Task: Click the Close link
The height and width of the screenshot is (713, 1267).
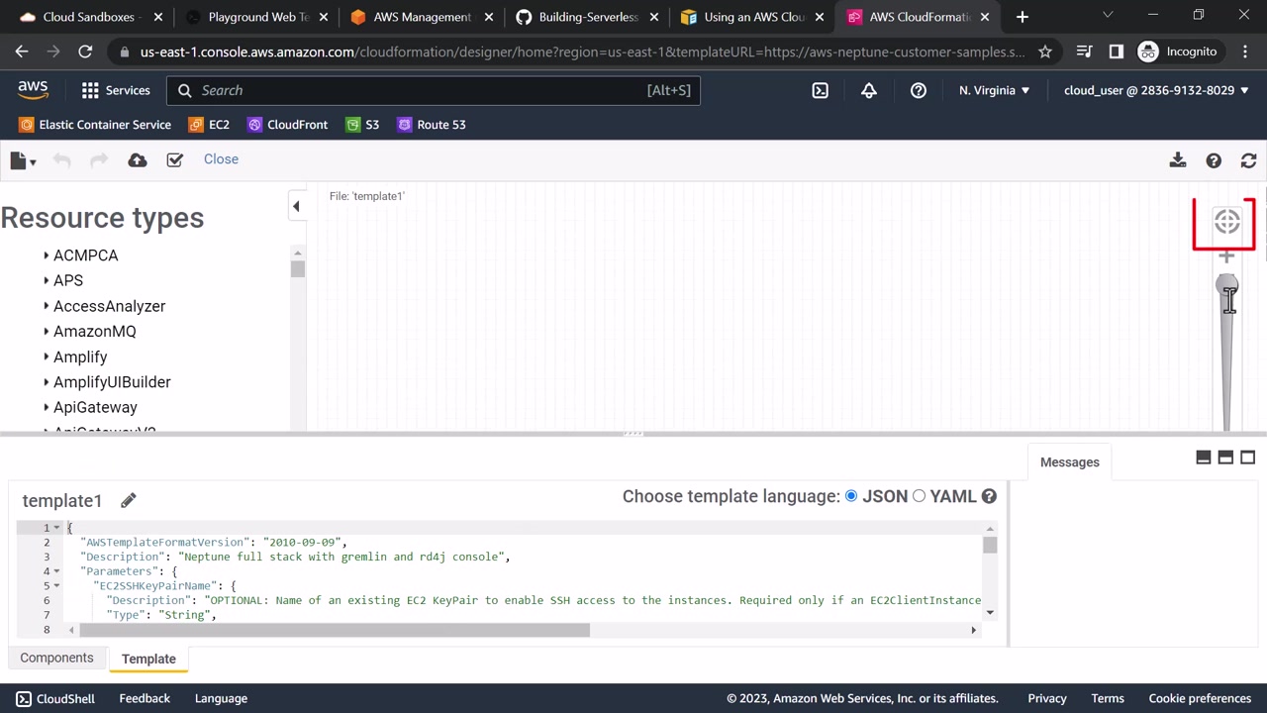Action: [x=221, y=159]
